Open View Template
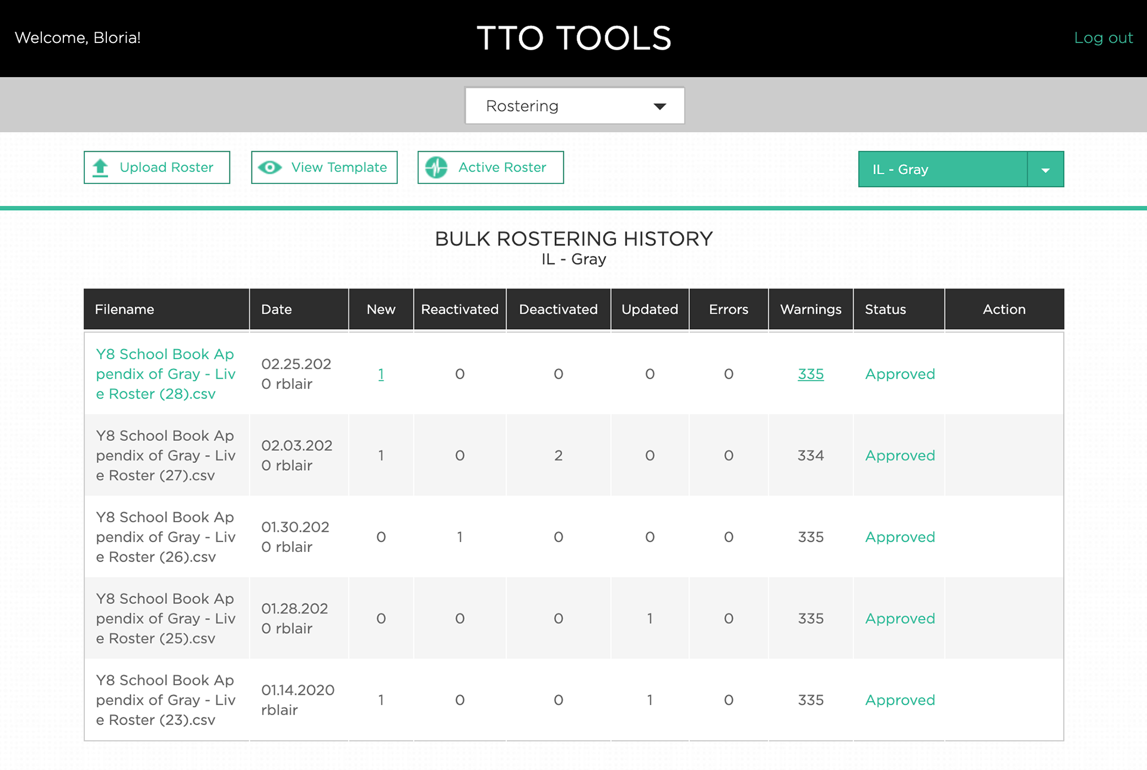The image size is (1147, 770). pos(324,167)
